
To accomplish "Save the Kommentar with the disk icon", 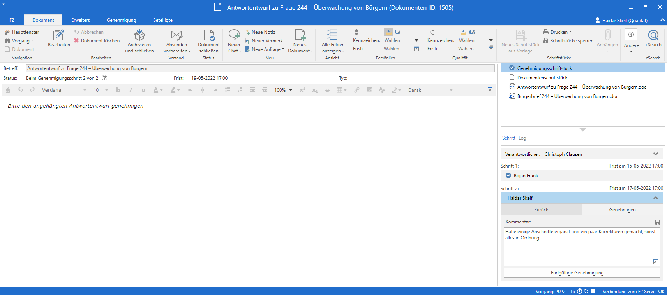I will [x=658, y=222].
